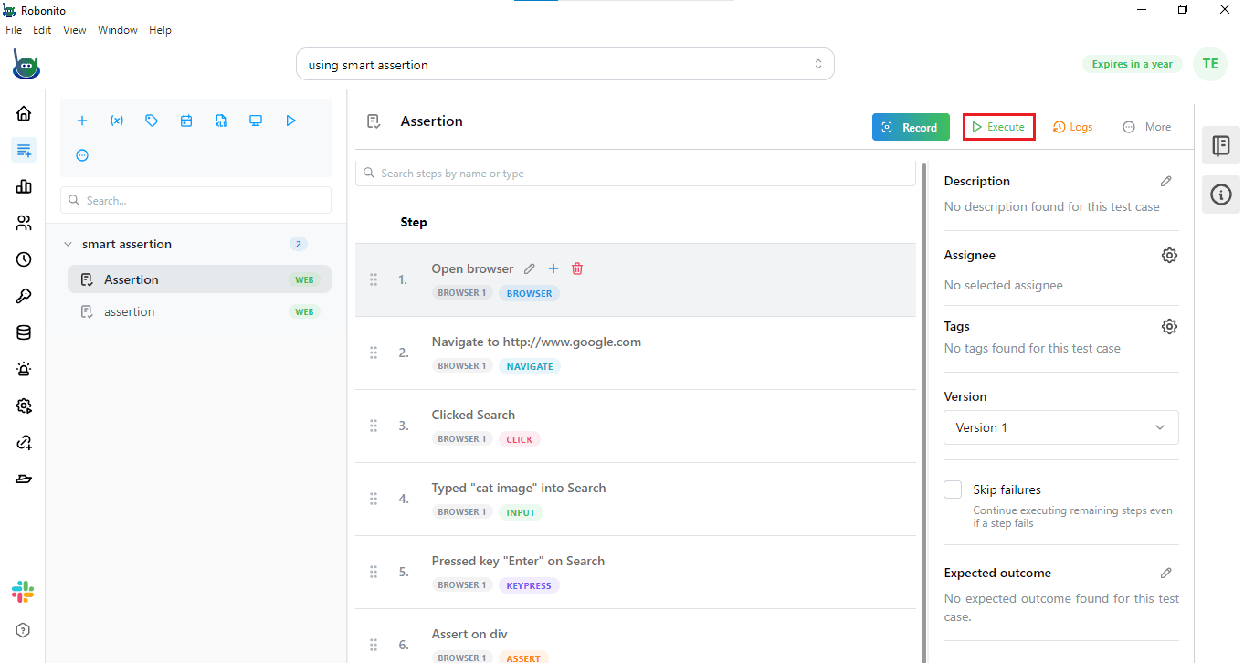Viewport: 1244px width, 663px height.
Task: Click the play run icon in the toolbar
Action: 290,120
